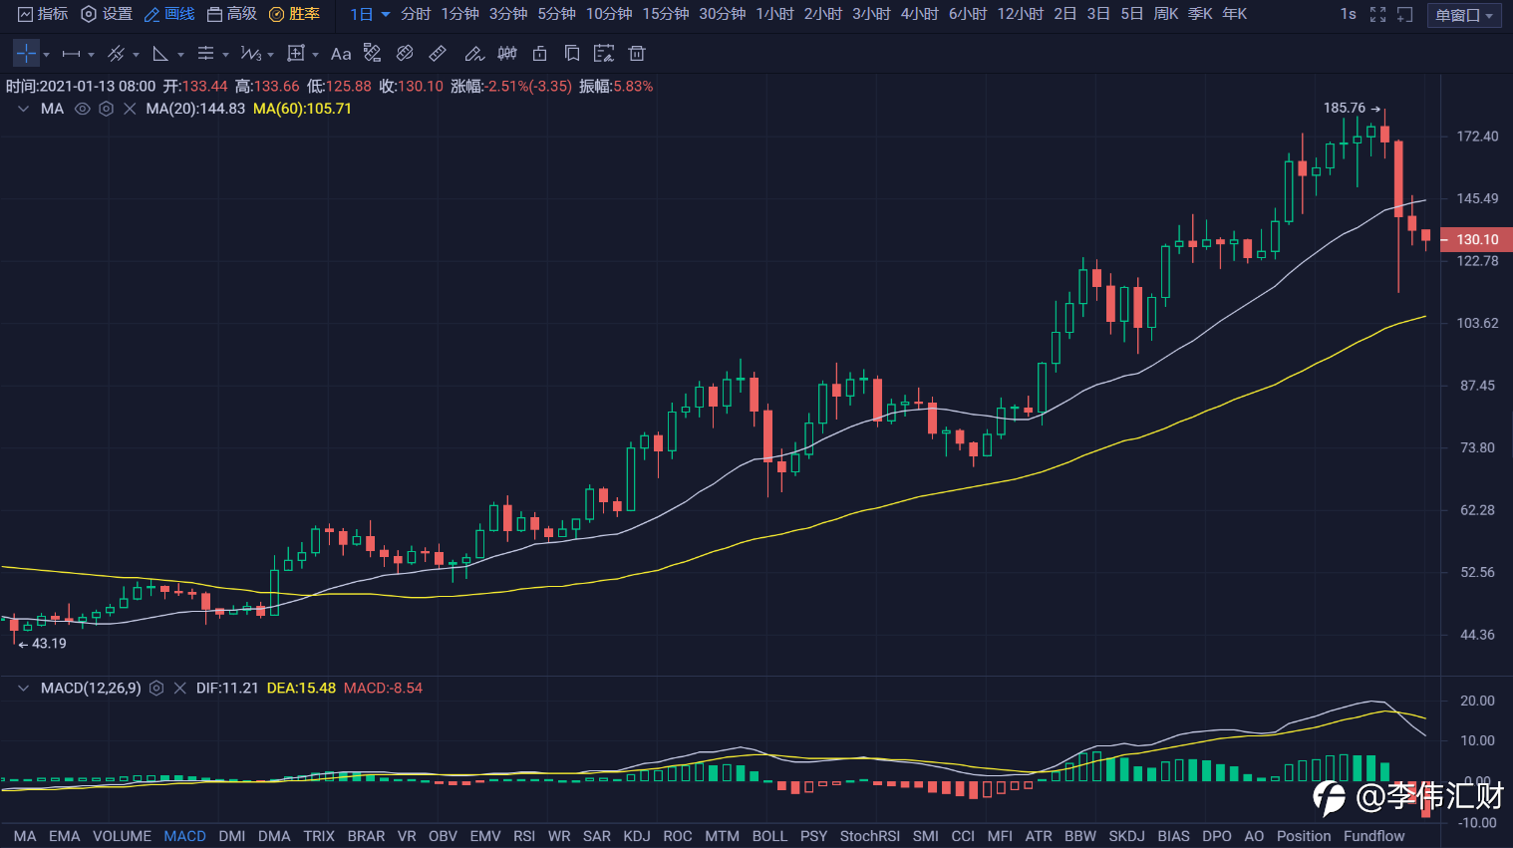Click the add window layout icon
Image resolution: width=1513 pixels, height=848 pixels.
(x=1404, y=14)
